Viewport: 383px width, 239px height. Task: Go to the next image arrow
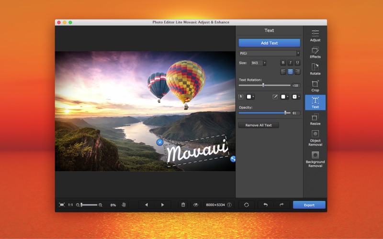click(163, 205)
